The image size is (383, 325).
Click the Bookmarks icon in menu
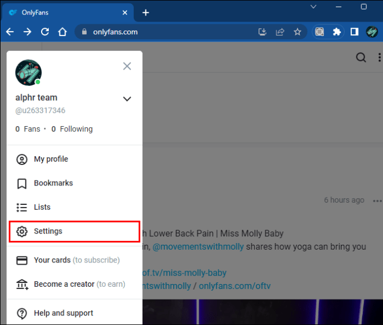click(x=22, y=183)
